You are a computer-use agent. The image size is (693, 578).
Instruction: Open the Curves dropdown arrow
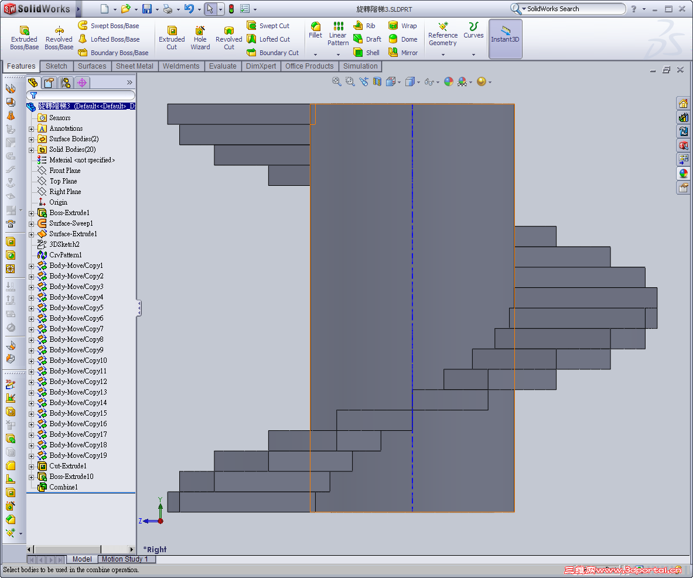(473, 55)
